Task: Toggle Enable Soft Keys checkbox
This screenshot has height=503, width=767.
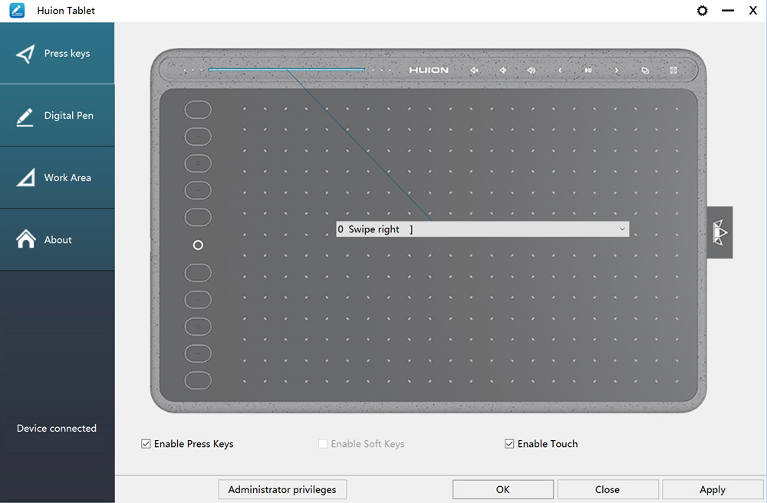Action: click(x=323, y=444)
